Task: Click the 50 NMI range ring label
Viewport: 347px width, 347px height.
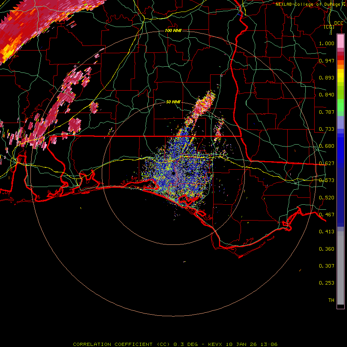Action: 173,102
